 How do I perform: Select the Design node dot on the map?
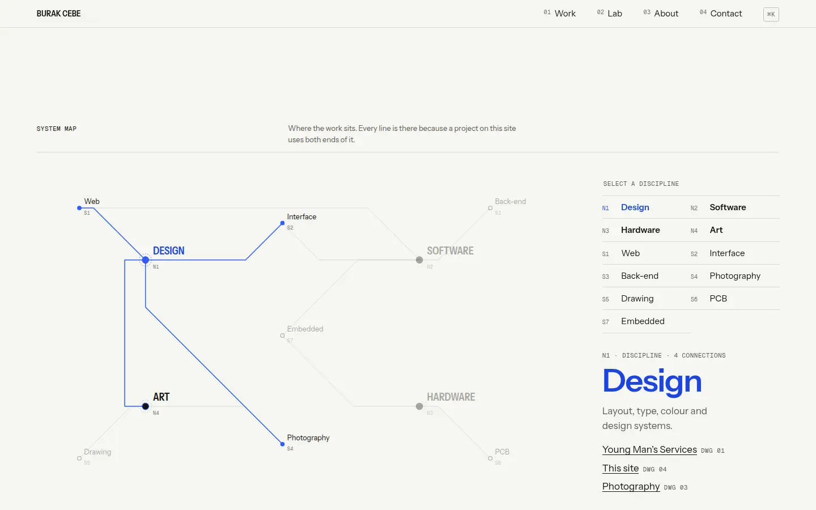(x=146, y=260)
